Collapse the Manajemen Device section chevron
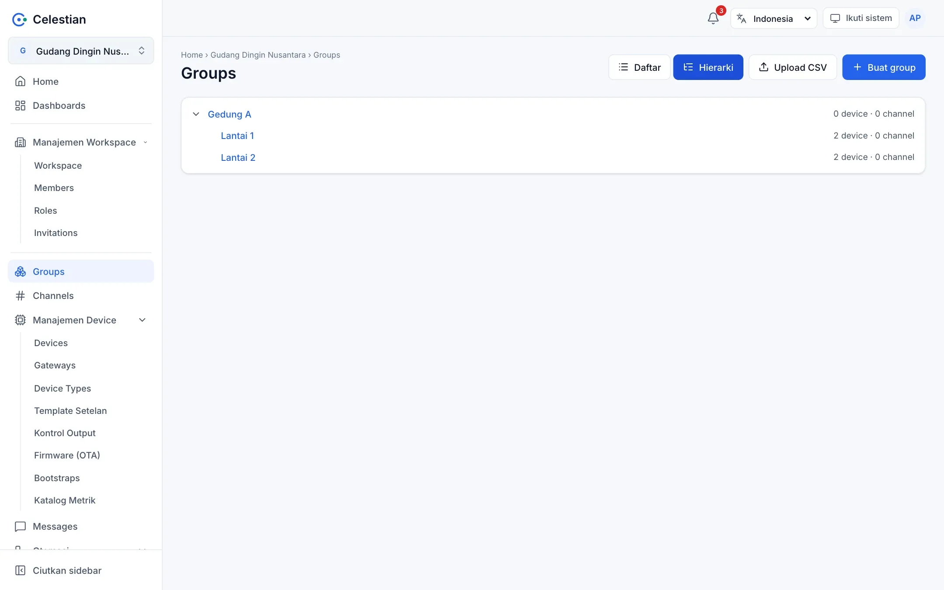Viewport: 944px width, 590px height. coord(142,320)
